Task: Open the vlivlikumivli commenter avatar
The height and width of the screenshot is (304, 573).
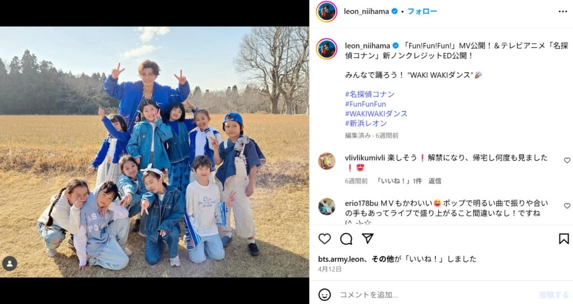Action: pos(326,161)
